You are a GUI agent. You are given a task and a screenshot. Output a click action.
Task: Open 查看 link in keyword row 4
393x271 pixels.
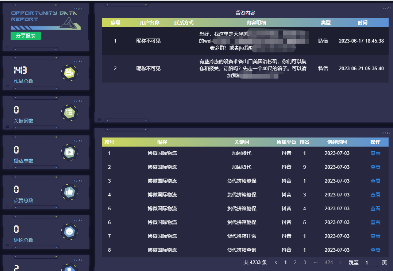375,195
